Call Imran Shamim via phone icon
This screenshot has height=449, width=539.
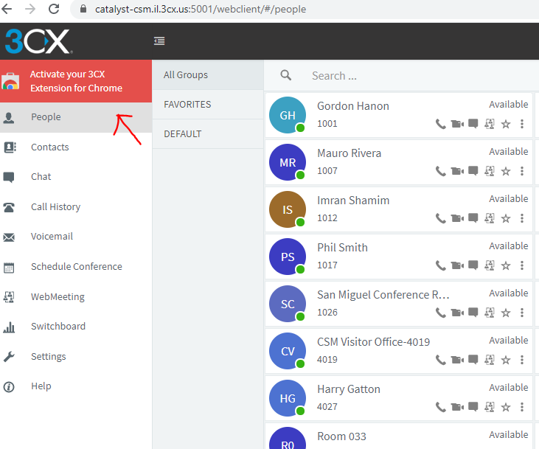coord(440,218)
